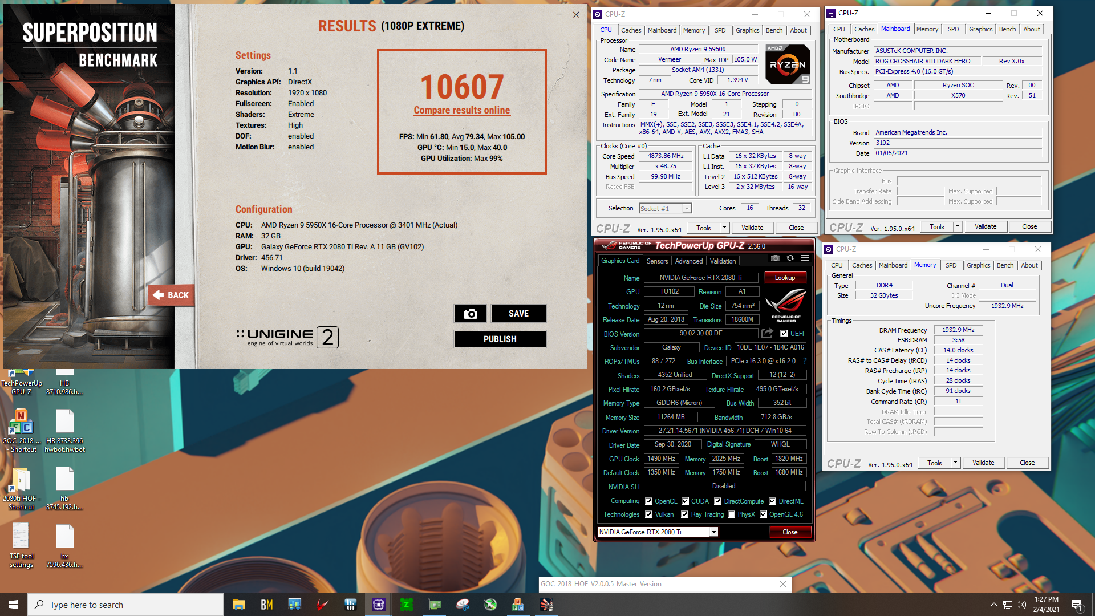Open Snipping Tool from the taskbar
Screen dimensions: 1095x616
463,605
